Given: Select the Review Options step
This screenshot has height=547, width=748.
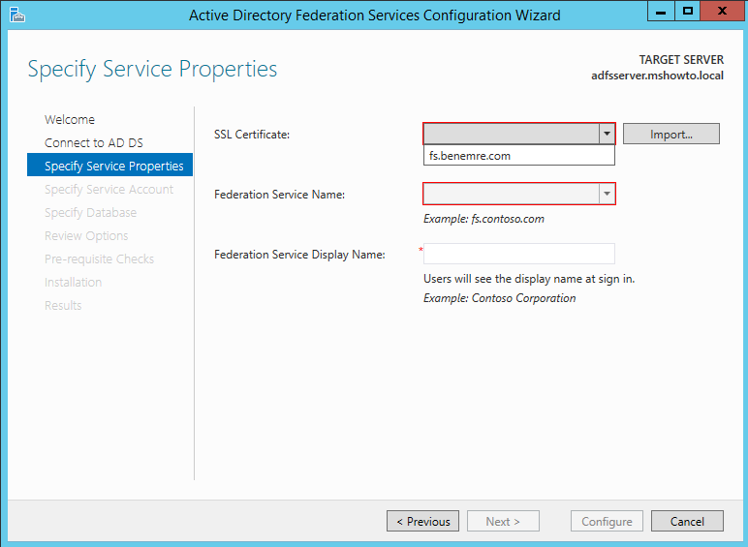Looking at the screenshot, I should (86, 236).
